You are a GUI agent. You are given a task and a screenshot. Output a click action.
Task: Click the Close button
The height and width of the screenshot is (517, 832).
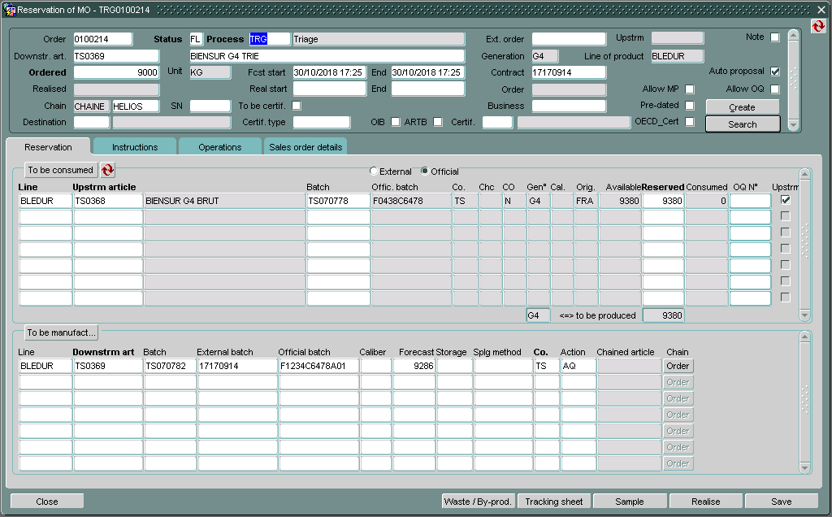(x=47, y=502)
